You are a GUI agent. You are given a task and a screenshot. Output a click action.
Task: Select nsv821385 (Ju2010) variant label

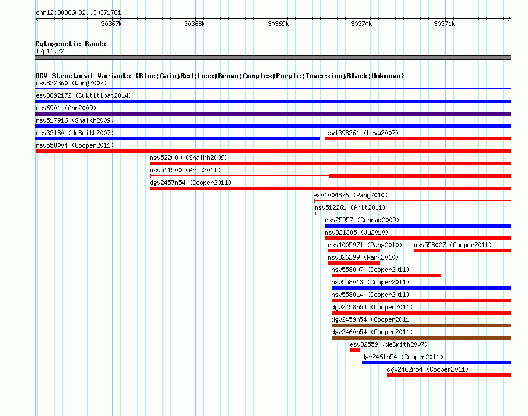point(357,232)
